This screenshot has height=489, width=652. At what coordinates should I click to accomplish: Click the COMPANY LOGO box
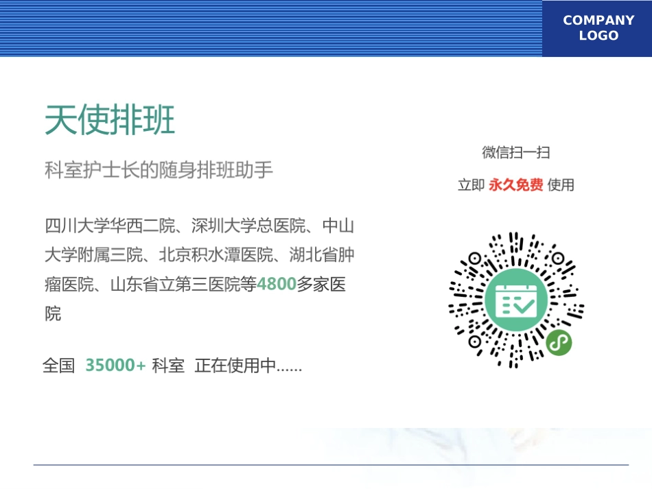pyautogui.click(x=597, y=28)
